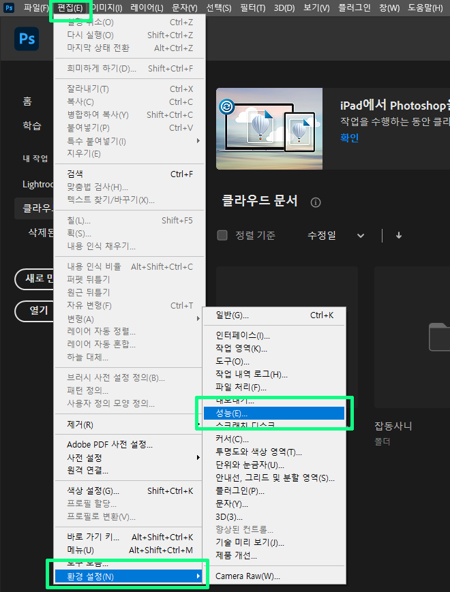Choose 도구(O)... preferences
This screenshot has width=450, height=592.
274,361
